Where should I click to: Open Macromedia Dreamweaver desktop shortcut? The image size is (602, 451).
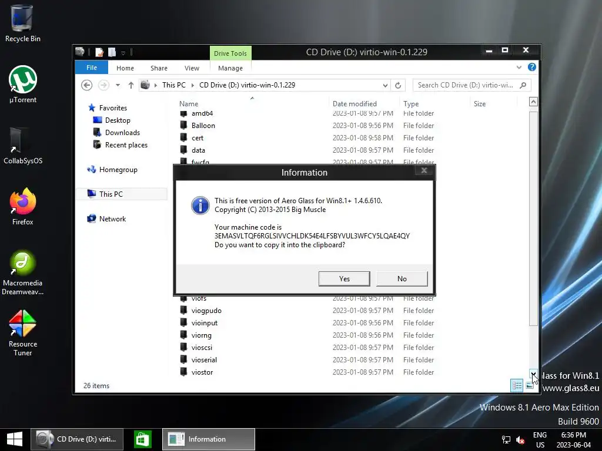coord(23,272)
